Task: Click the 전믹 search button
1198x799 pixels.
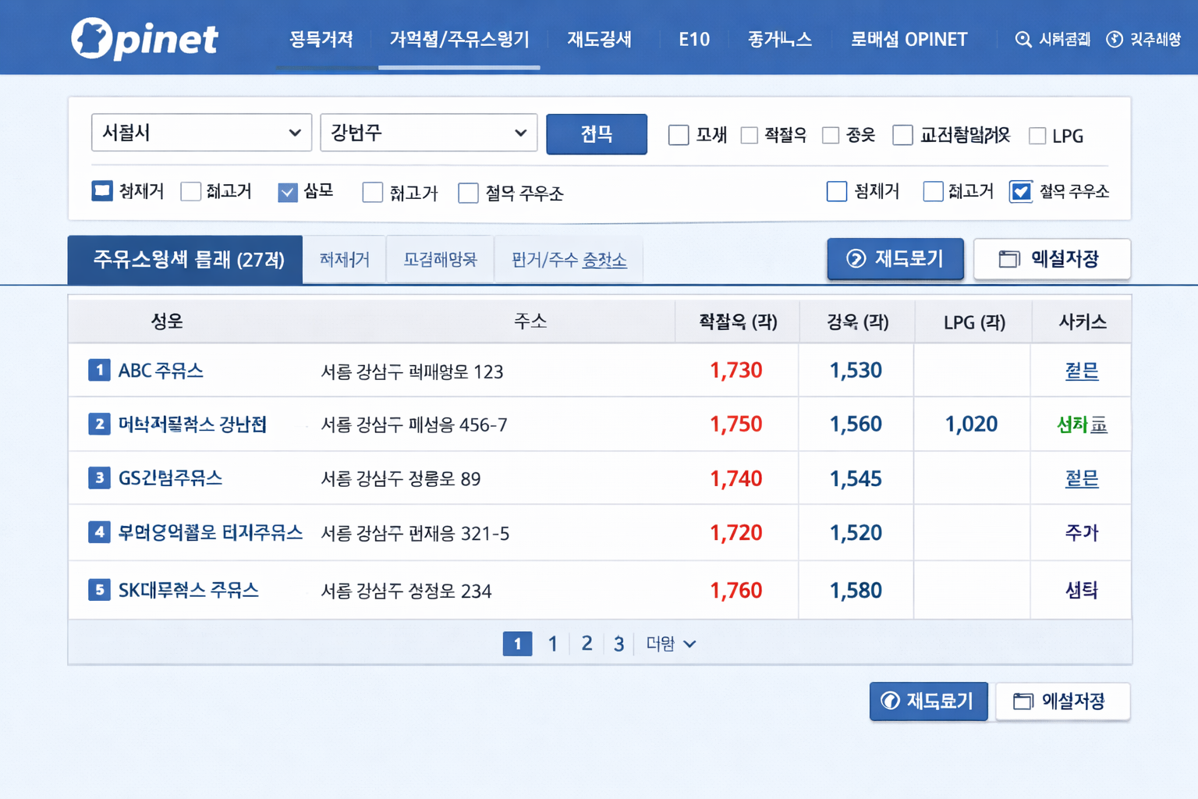Action: [597, 134]
